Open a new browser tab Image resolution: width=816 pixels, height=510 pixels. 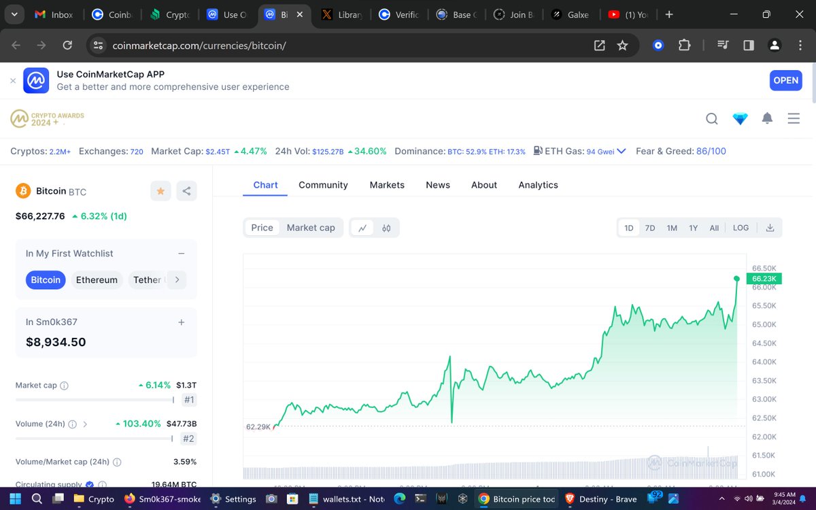[x=669, y=14]
